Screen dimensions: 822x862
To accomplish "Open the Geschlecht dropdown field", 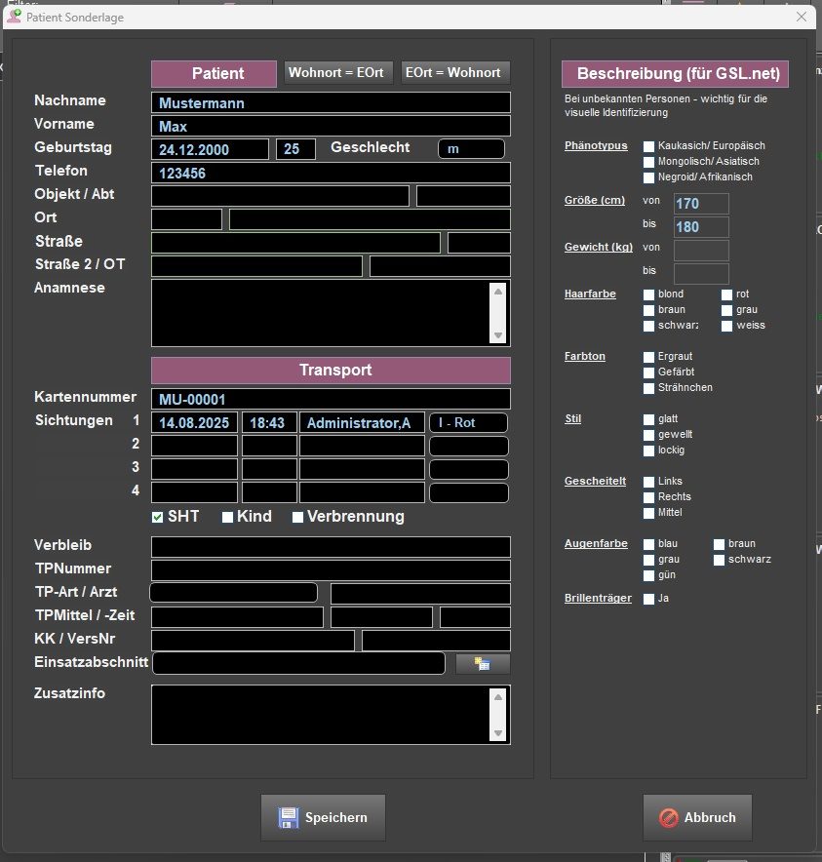I will (471, 149).
